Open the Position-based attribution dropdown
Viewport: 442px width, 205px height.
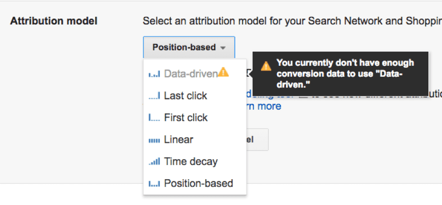[189, 48]
